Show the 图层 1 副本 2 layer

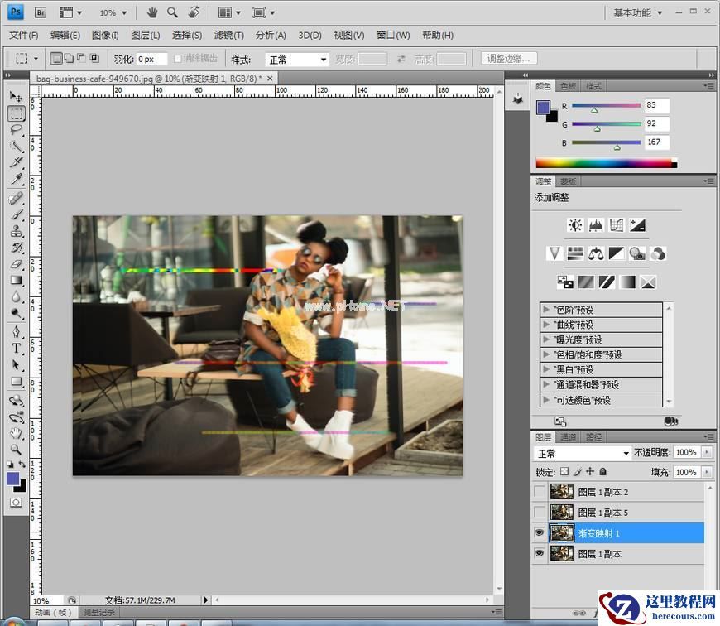tap(540, 492)
